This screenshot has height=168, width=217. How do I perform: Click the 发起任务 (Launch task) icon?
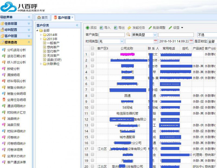coord(130,28)
